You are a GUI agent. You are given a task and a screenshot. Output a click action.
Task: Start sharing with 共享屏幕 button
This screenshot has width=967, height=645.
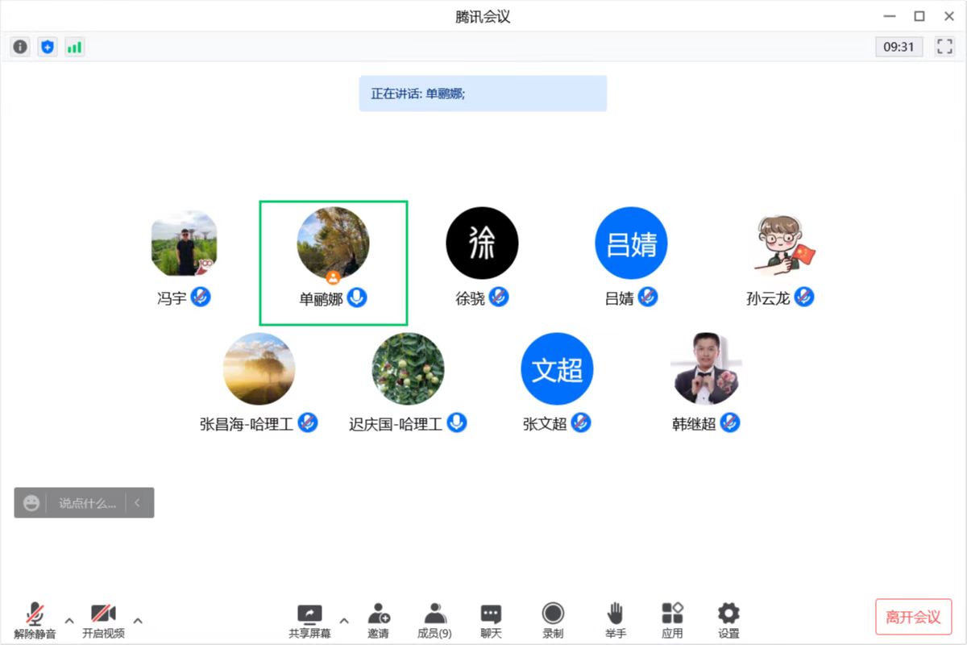[309, 619]
